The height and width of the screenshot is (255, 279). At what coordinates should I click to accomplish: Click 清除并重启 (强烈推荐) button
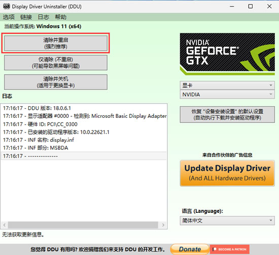(56, 43)
